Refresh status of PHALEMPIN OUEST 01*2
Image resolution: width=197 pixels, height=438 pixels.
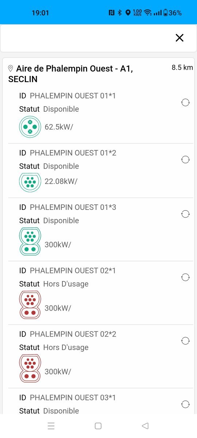click(185, 160)
